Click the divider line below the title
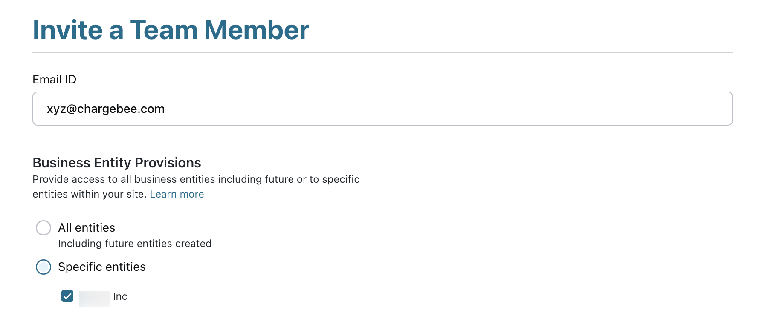The height and width of the screenshot is (333, 759). point(382,53)
